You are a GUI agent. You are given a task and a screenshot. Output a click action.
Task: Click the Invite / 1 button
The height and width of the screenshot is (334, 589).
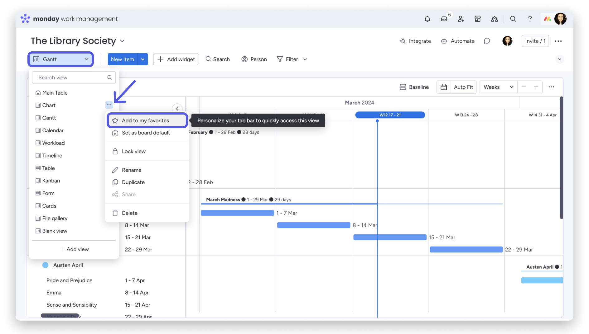tap(535, 41)
